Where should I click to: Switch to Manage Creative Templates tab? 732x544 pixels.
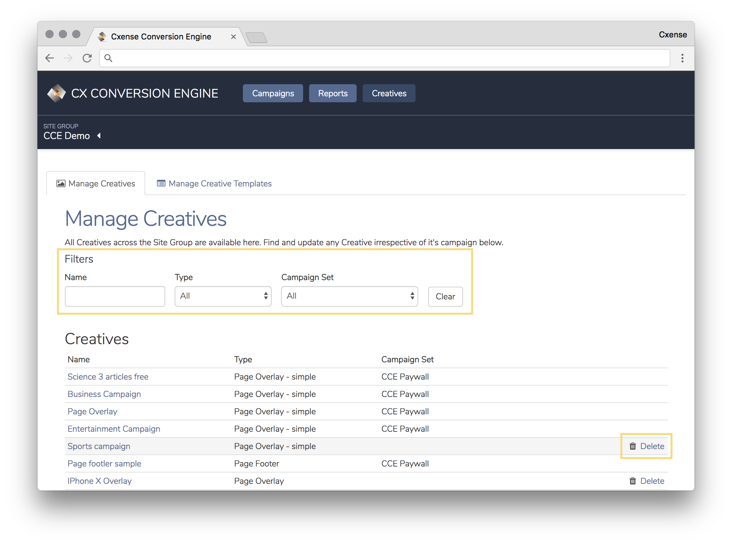coord(214,183)
